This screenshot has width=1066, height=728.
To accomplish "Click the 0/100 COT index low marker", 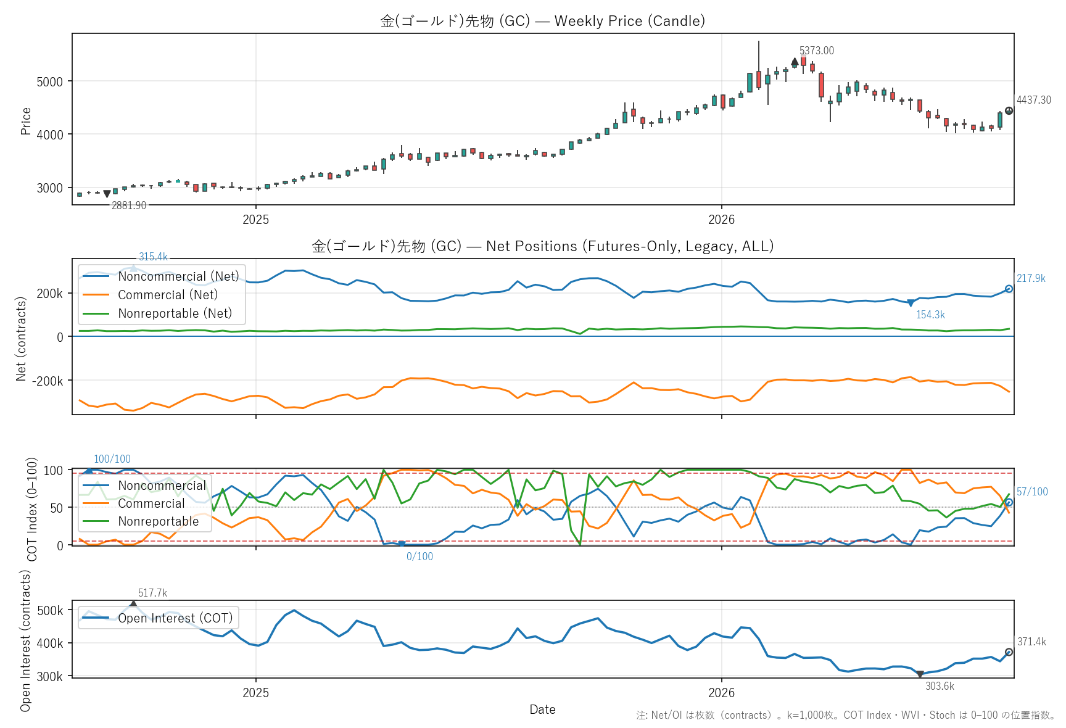I will 402,544.
